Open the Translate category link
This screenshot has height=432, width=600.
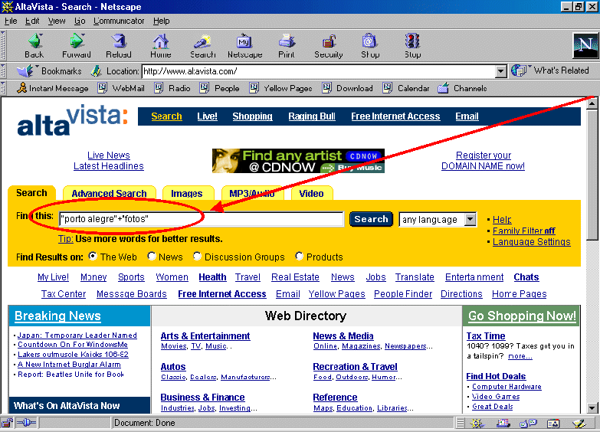pos(415,277)
